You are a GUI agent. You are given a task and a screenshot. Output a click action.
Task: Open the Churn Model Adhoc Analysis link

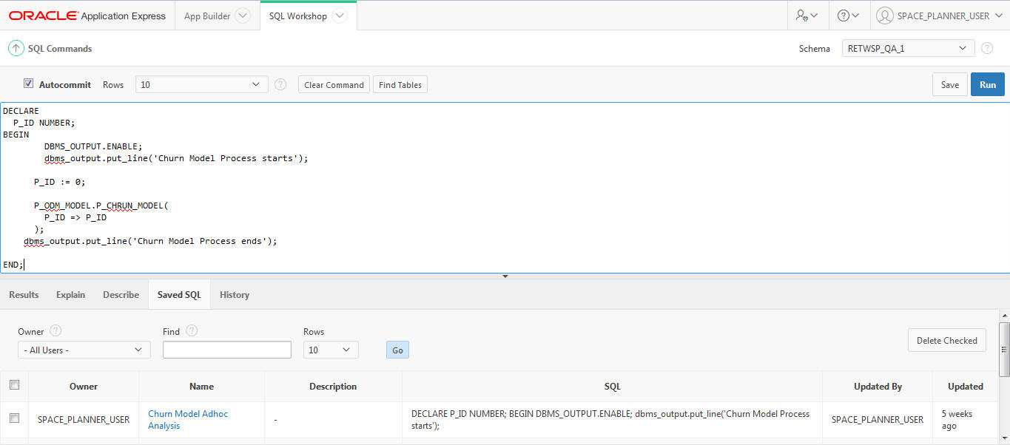188,419
